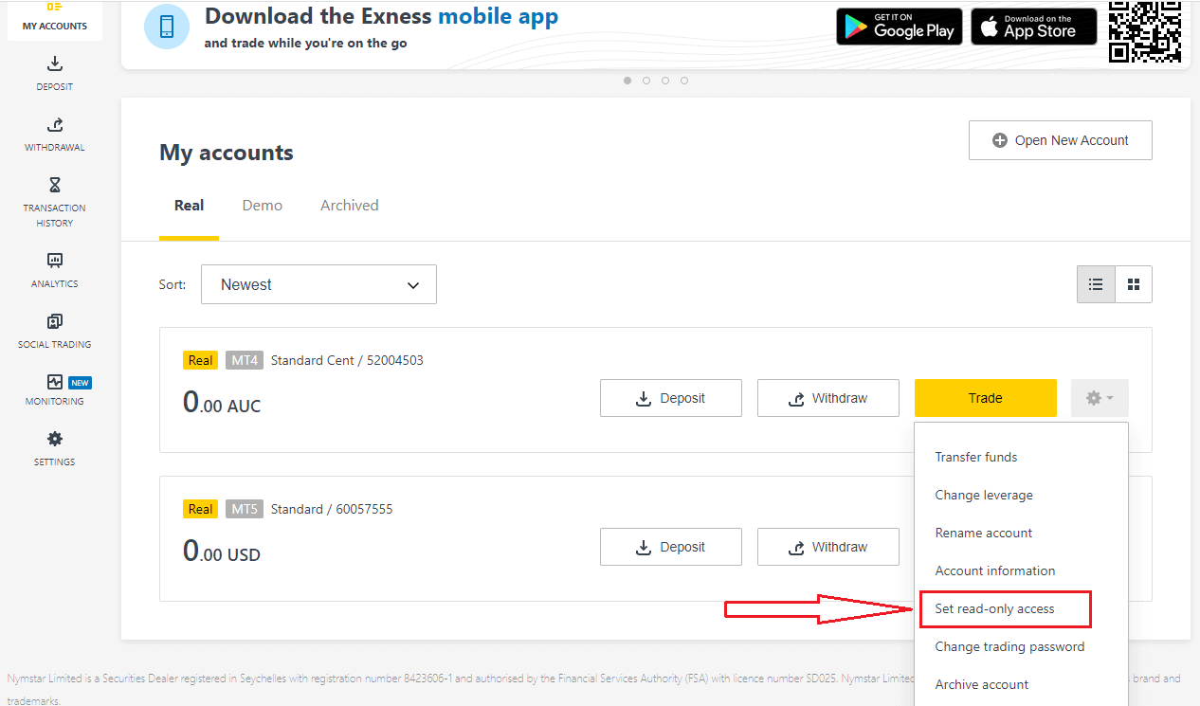Select the second carousel dot indicator
The height and width of the screenshot is (706, 1200).
point(646,81)
